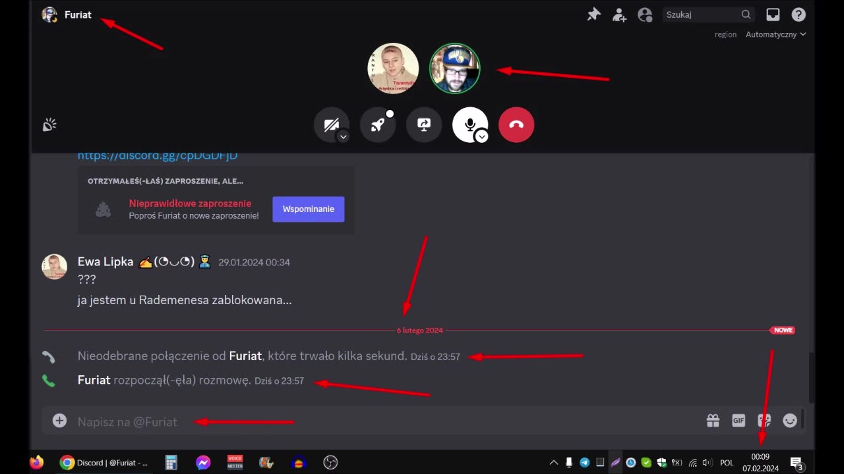
Task: Click Furiat in the missed call message
Action: click(245, 356)
